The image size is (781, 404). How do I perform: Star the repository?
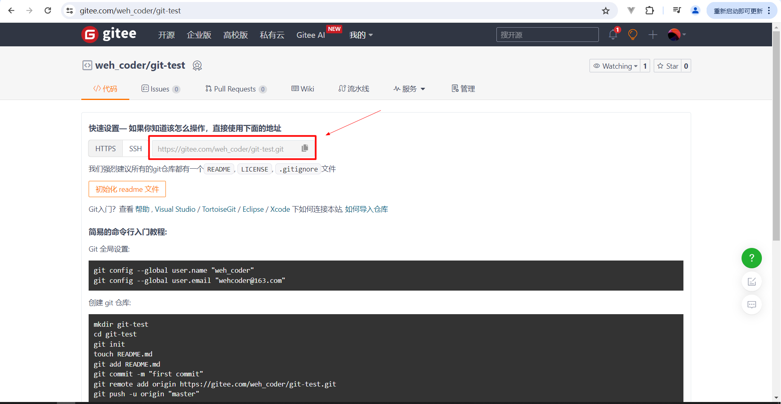click(x=668, y=66)
